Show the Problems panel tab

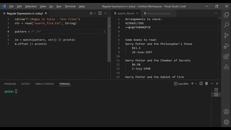pos(10,84)
